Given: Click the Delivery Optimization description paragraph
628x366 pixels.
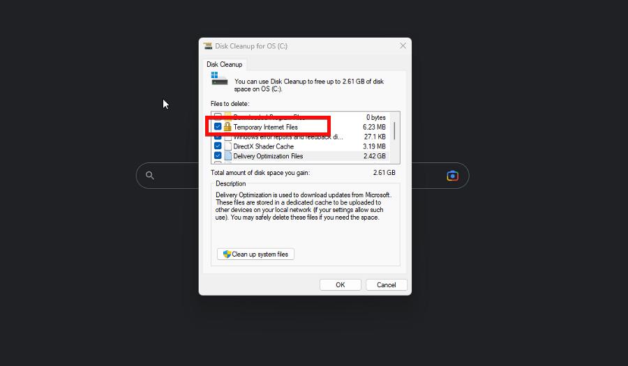Looking at the screenshot, I should coord(304,206).
